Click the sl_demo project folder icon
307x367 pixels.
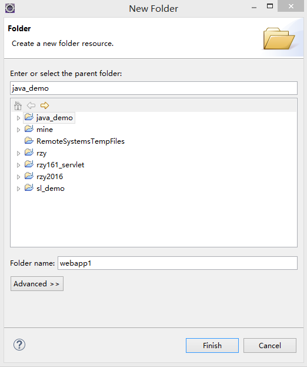29,187
